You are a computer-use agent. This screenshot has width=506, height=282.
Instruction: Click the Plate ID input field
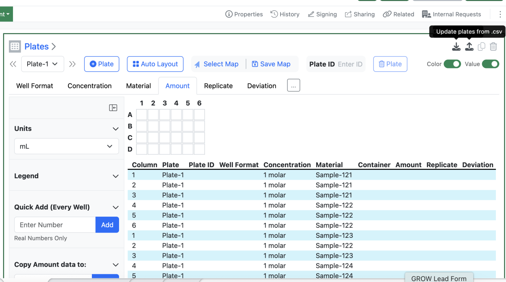350,64
